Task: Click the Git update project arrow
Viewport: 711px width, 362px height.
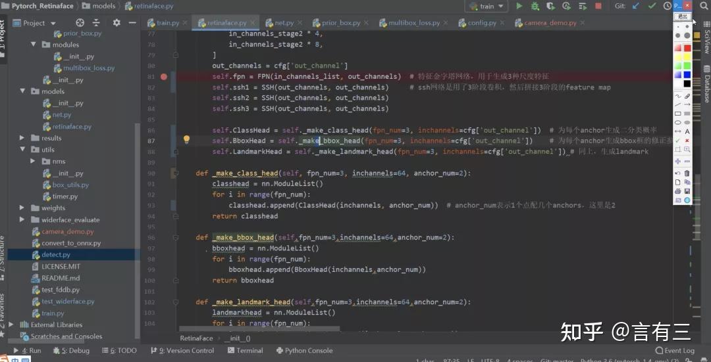Action: (636, 6)
